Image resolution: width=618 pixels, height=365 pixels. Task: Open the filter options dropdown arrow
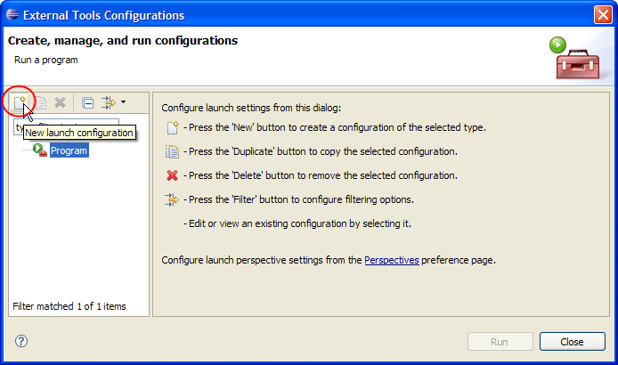coord(124,102)
